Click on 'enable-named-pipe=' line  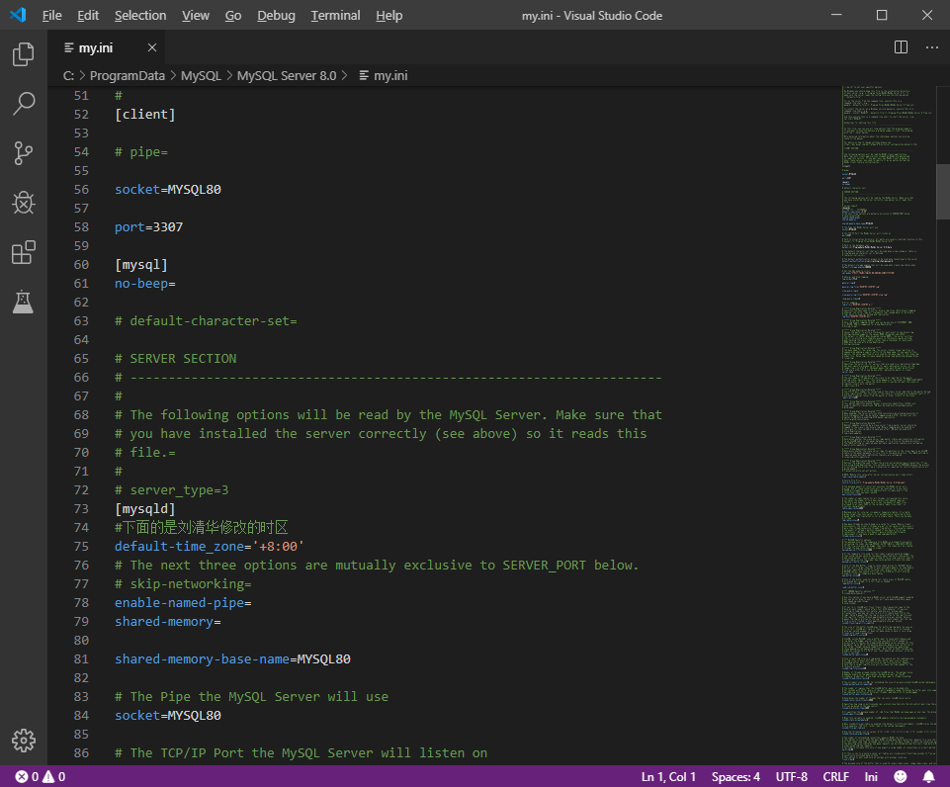(183, 603)
